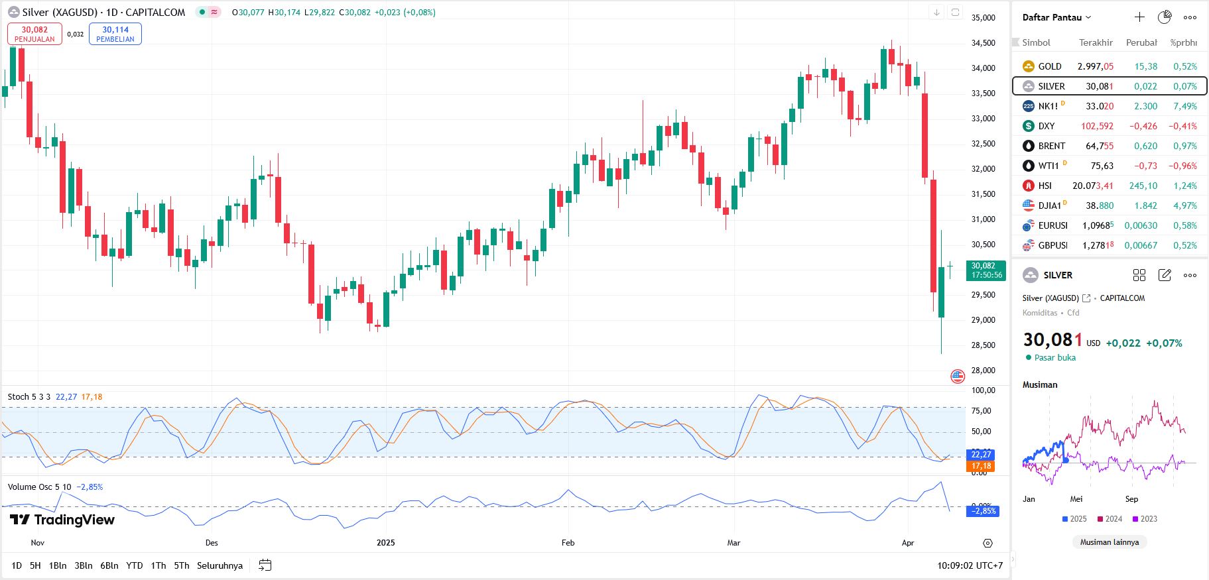Open the timezone menu showing UTC+7

point(970,565)
